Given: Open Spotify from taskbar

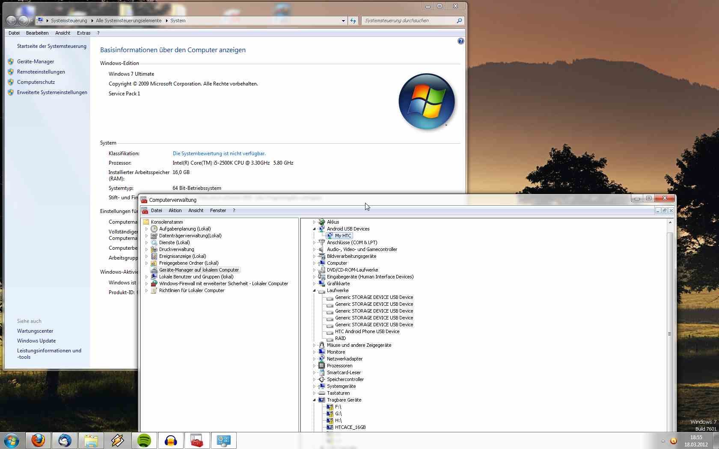Looking at the screenshot, I should coord(144,440).
